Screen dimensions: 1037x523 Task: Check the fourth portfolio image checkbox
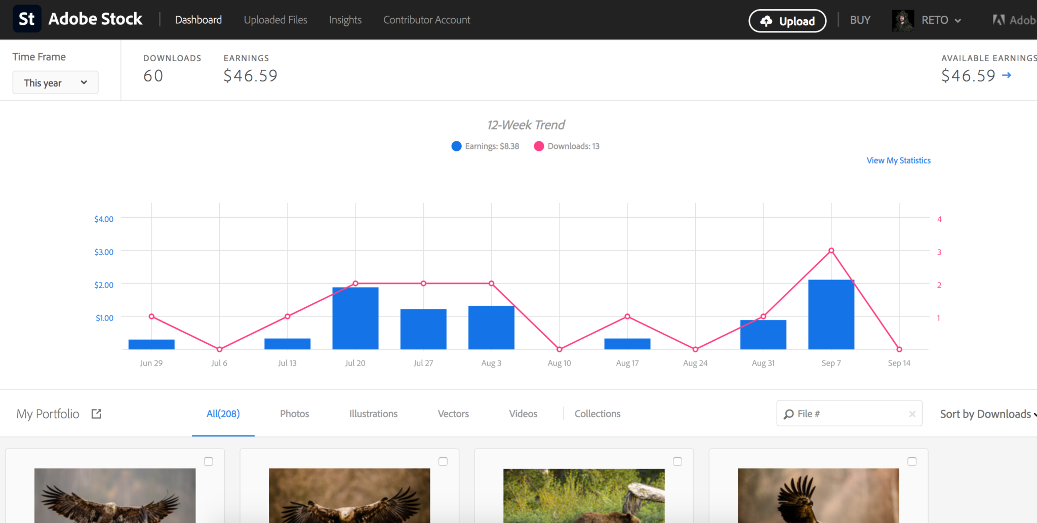click(912, 461)
